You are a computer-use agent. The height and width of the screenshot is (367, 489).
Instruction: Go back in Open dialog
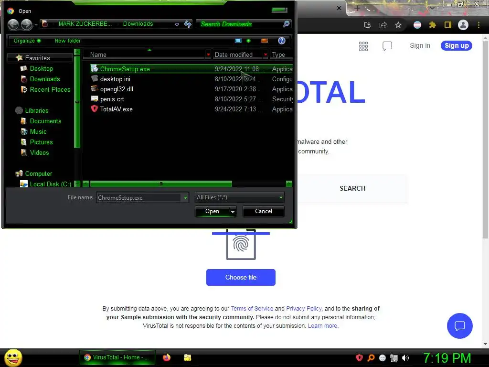(13, 24)
